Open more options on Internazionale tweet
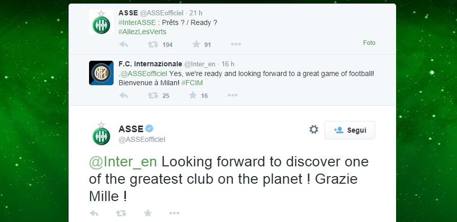The height and width of the screenshot is (222, 457). pos(232,95)
